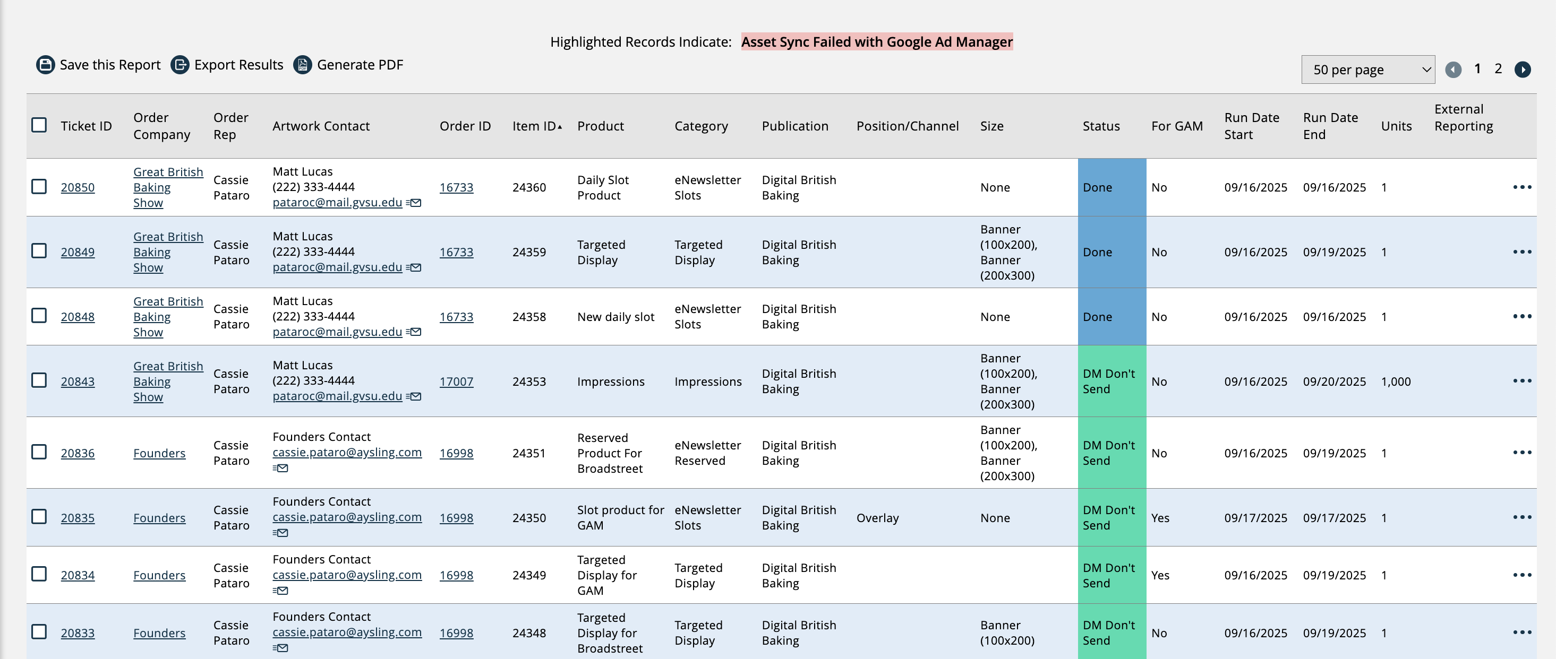Click the Export Results icon
Image resolution: width=1556 pixels, height=659 pixels.
[180, 65]
